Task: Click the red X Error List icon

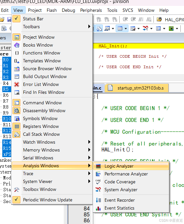Action: [x=17, y=84]
